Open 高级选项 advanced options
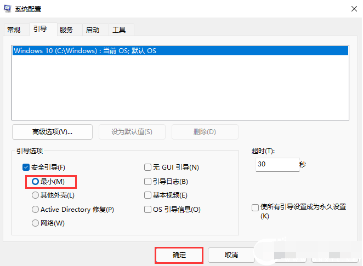The image size is (363, 266). [52, 132]
